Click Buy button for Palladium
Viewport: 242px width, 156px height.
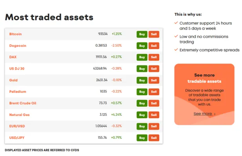[142, 92]
